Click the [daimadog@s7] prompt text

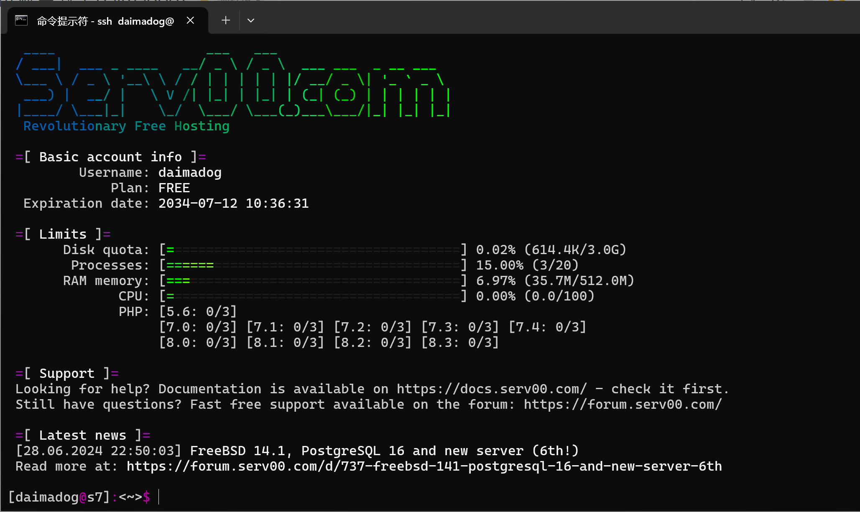click(x=59, y=497)
